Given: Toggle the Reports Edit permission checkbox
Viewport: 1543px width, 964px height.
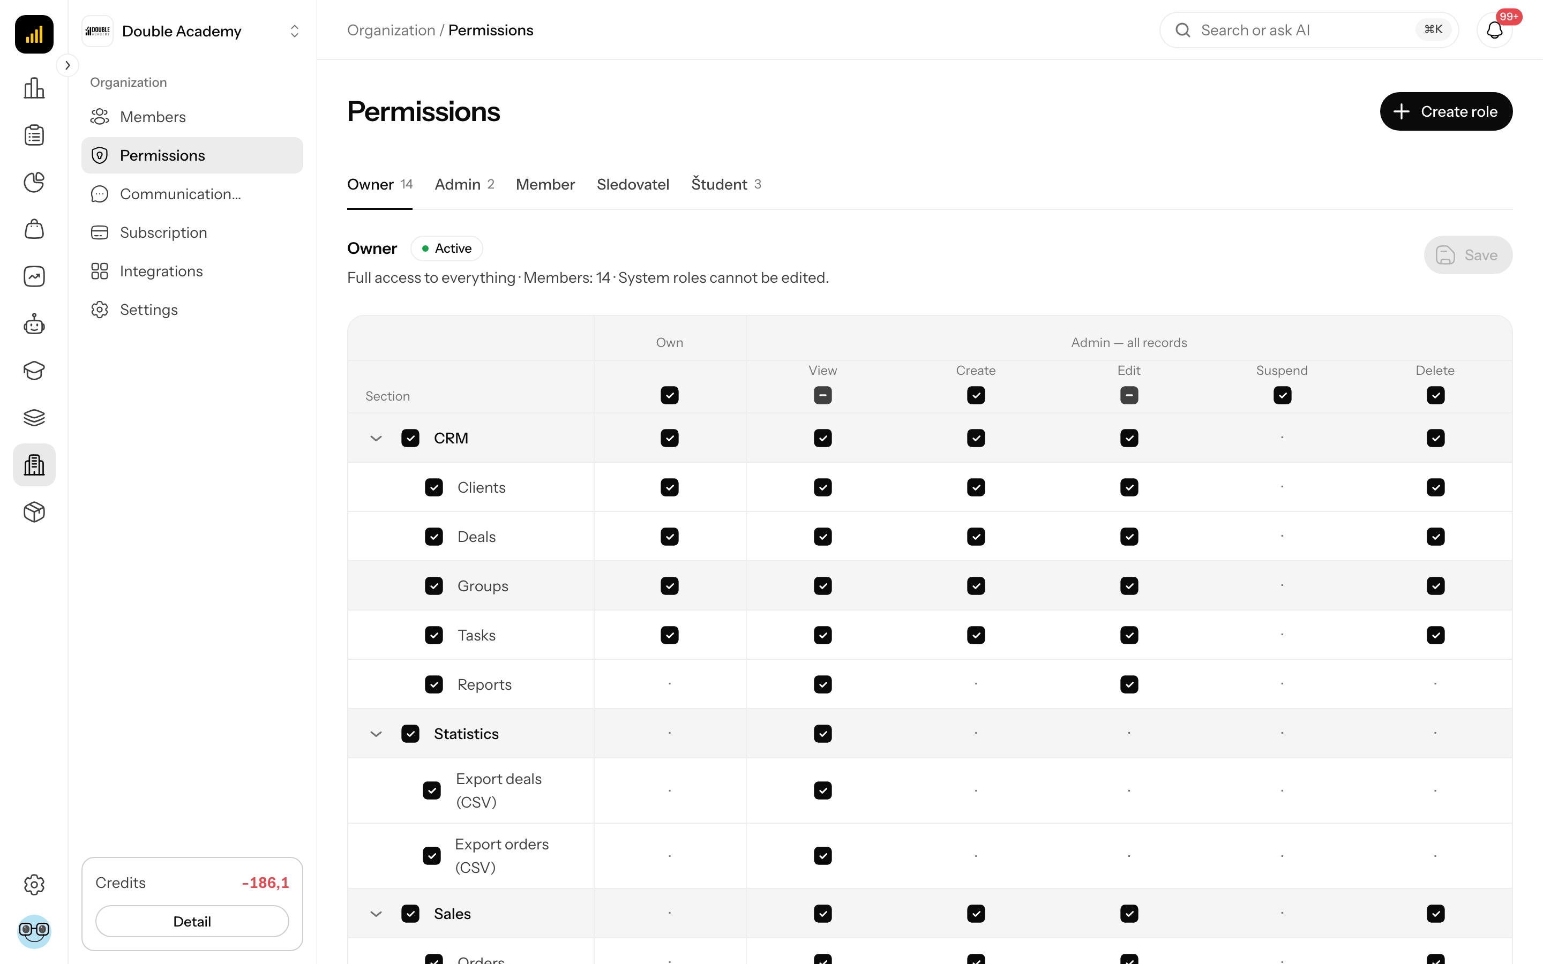Looking at the screenshot, I should pos(1128,685).
